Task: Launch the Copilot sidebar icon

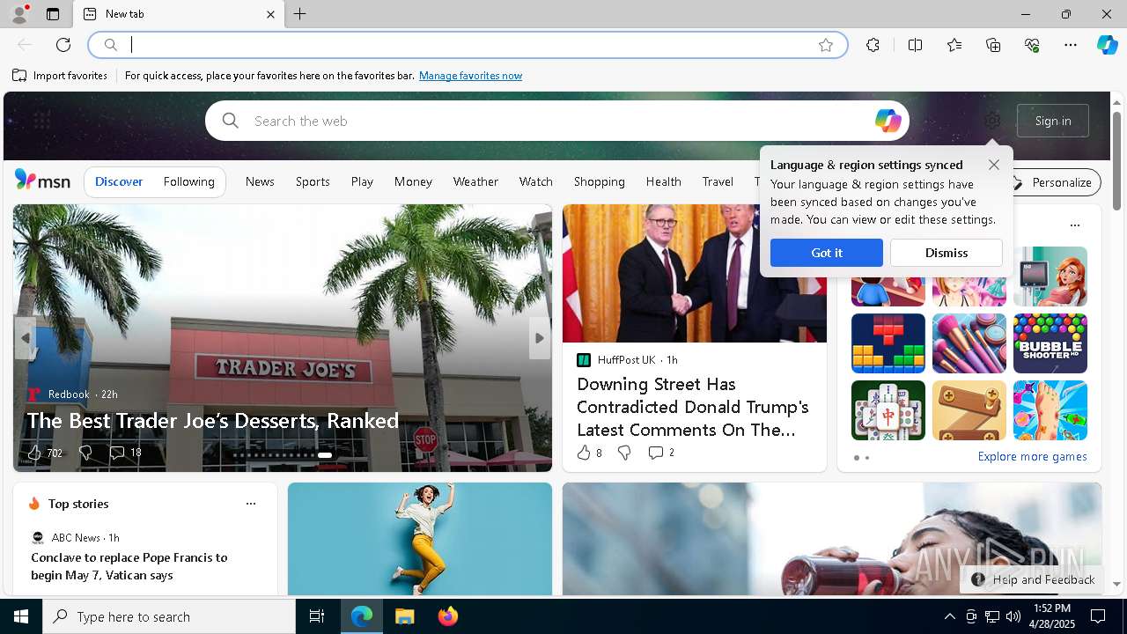Action: (x=1107, y=45)
